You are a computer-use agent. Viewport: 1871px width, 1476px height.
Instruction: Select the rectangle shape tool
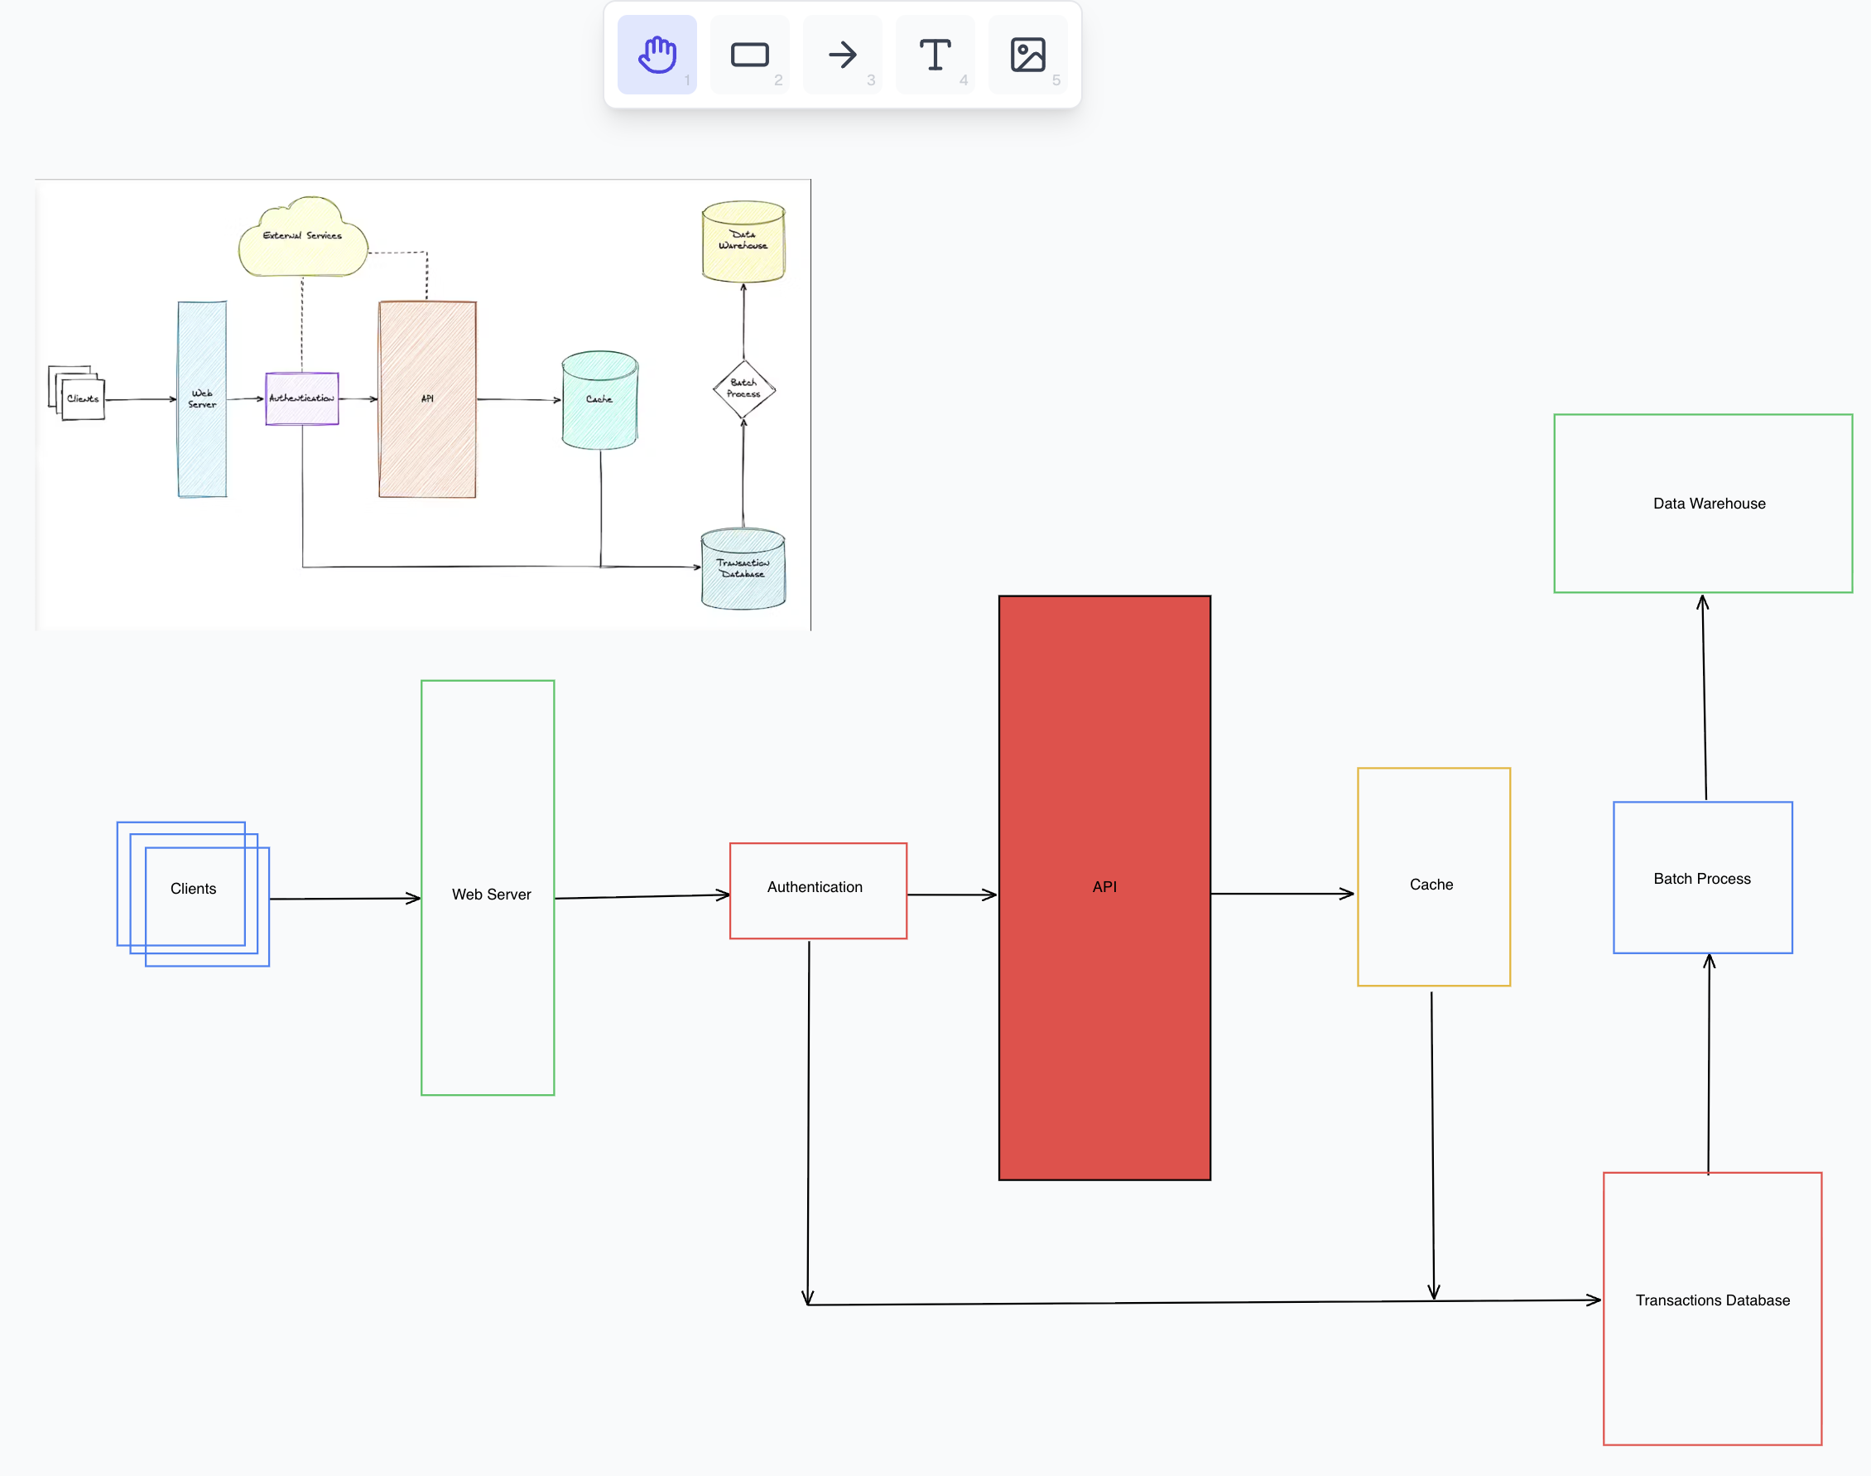pyautogui.click(x=749, y=55)
